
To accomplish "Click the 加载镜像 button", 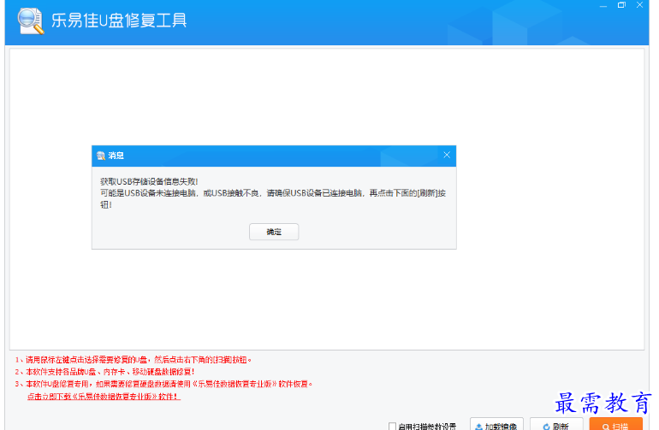I will [x=496, y=425].
